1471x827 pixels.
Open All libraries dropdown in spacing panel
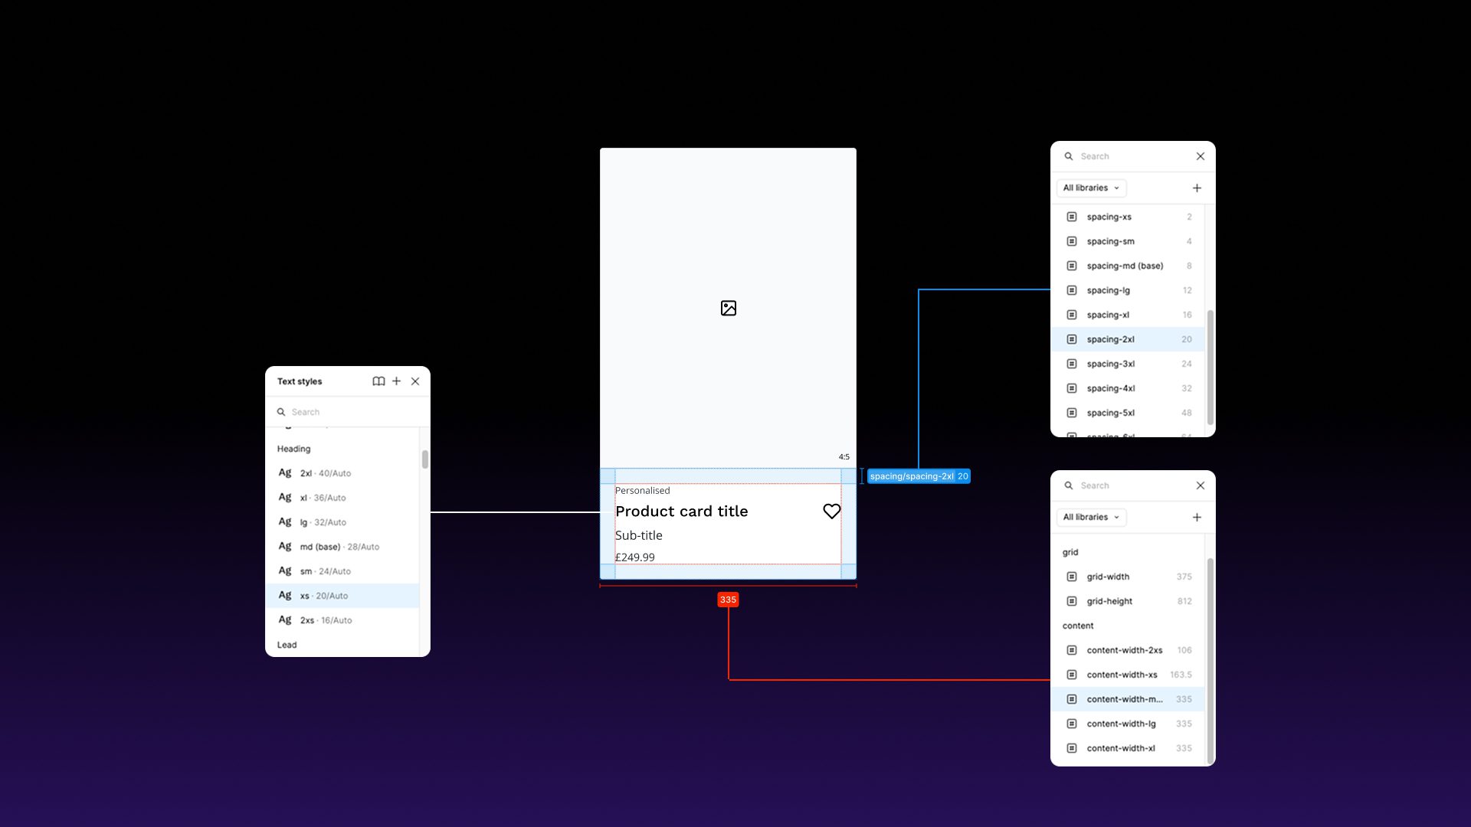tap(1092, 188)
